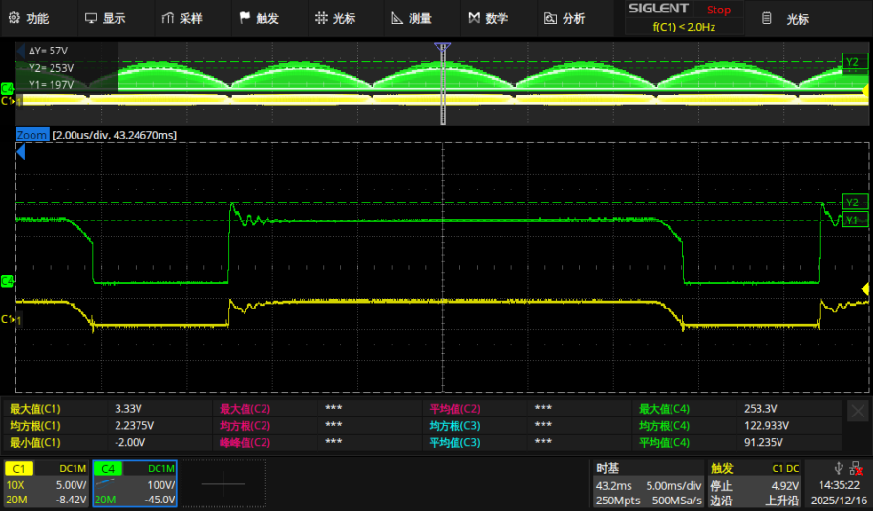Click the C4 channel marker in overview window
This screenshot has height=512, width=874.
click(8, 88)
